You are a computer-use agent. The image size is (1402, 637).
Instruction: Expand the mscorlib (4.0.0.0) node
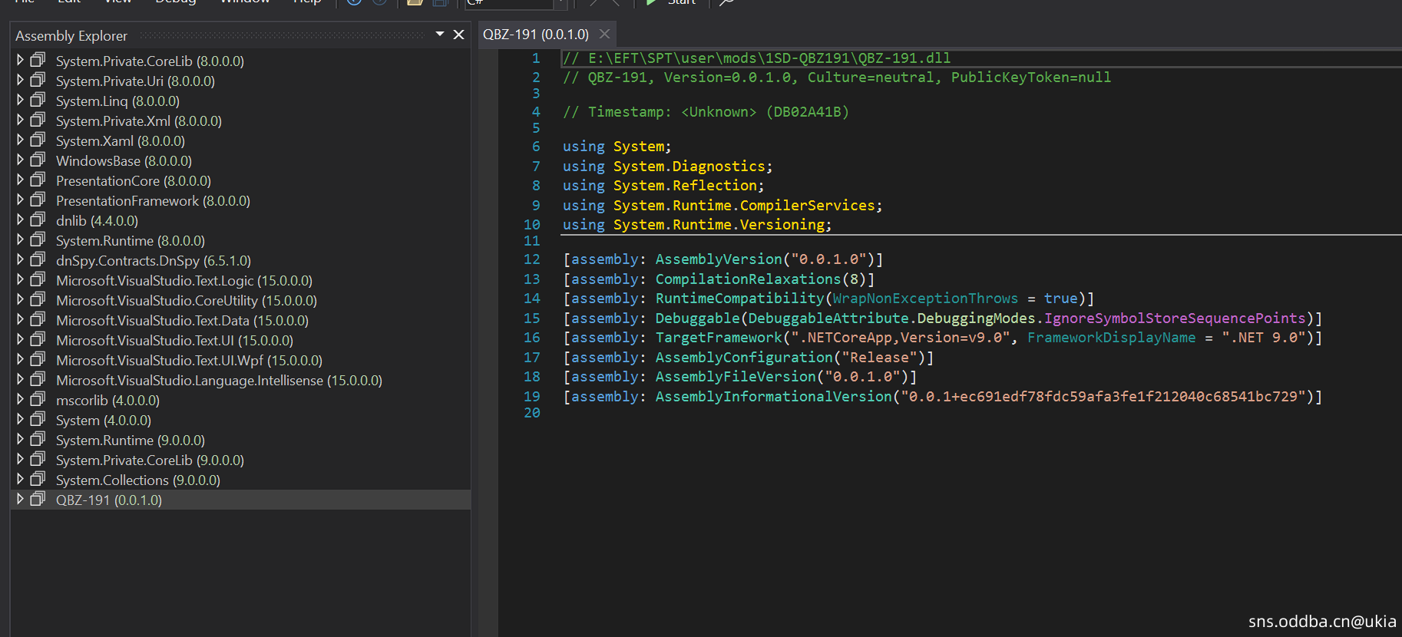click(x=20, y=400)
